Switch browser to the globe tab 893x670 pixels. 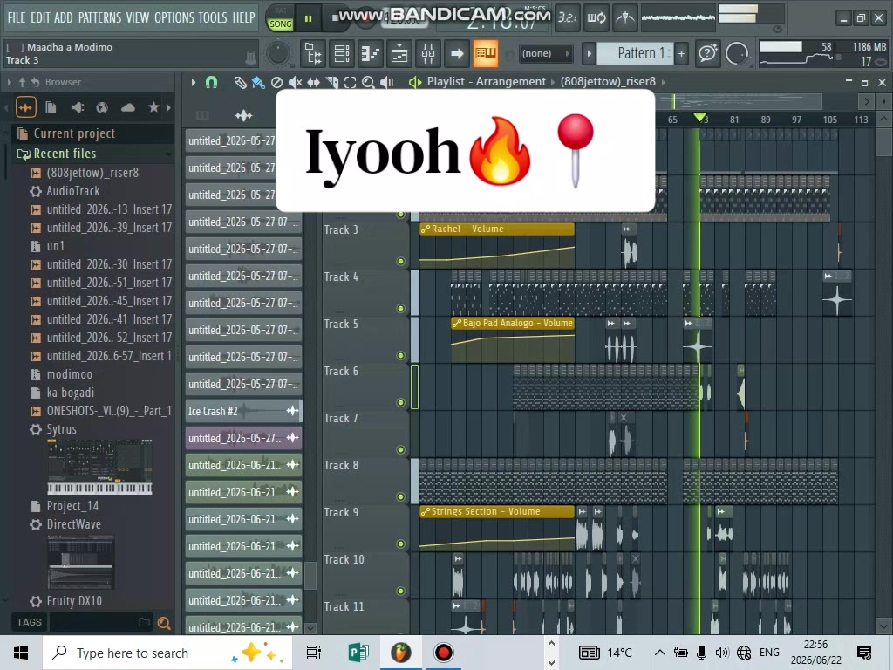(x=102, y=107)
